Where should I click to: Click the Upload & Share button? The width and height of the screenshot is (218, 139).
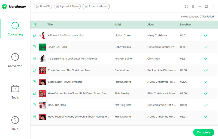[67, 6]
